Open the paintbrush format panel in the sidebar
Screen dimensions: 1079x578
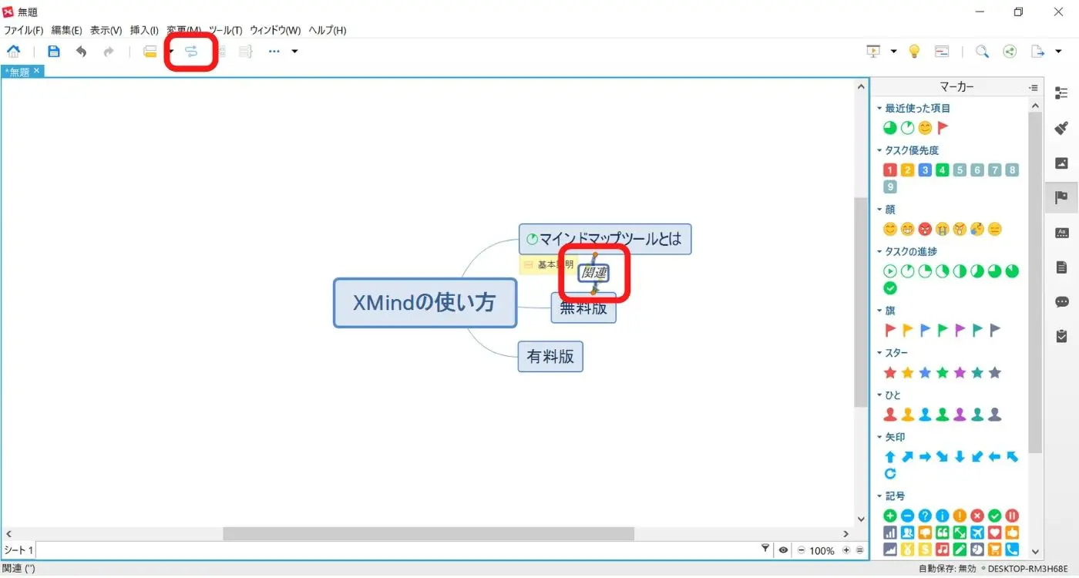coord(1061,128)
